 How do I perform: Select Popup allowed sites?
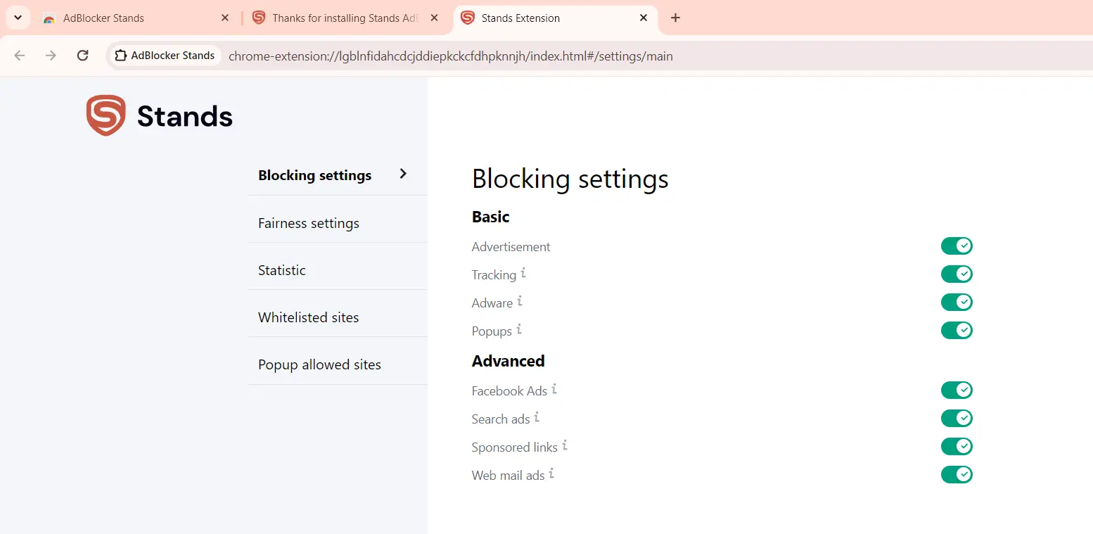click(x=319, y=364)
